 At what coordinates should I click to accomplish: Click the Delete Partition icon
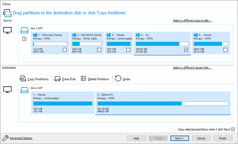coord(83,78)
